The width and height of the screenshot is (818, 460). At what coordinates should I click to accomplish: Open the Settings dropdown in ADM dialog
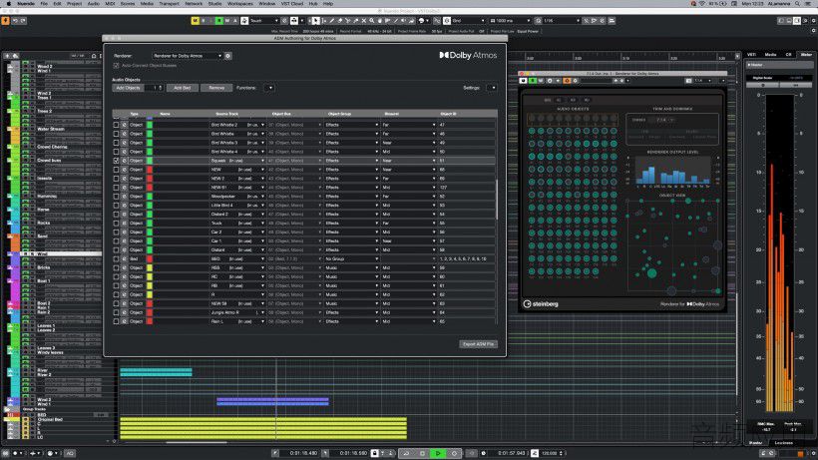pyautogui.click(x=492, y=88)
